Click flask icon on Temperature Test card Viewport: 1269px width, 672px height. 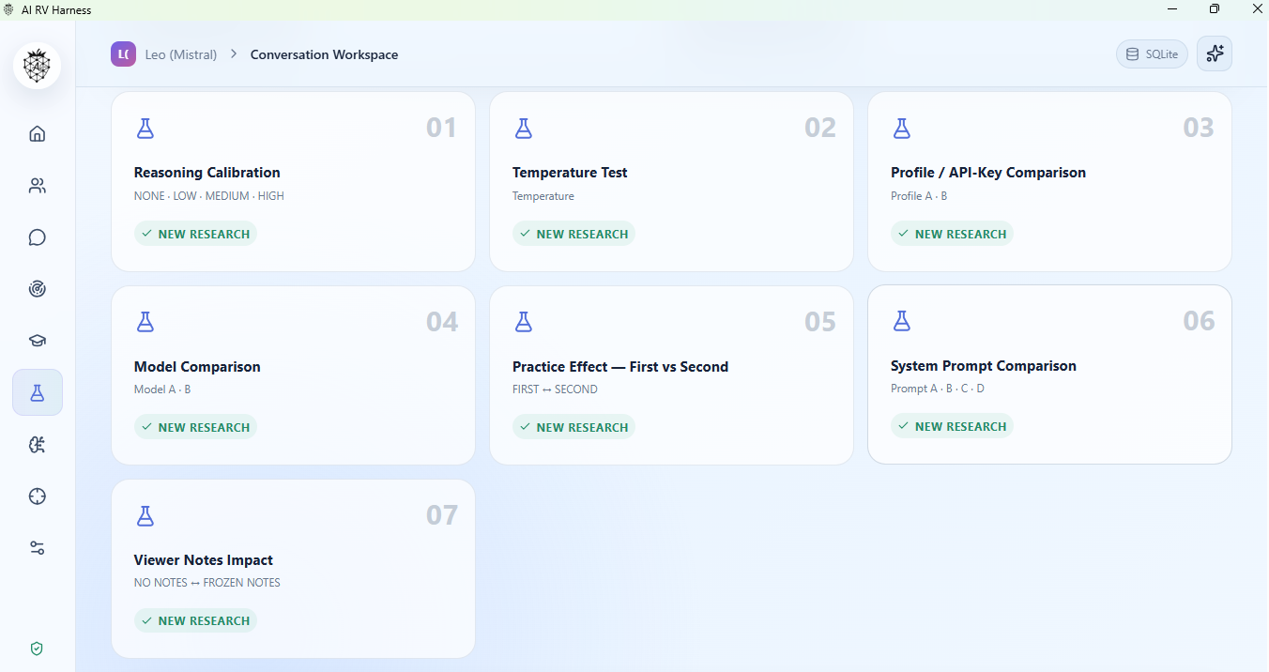(x=524, y=129)
